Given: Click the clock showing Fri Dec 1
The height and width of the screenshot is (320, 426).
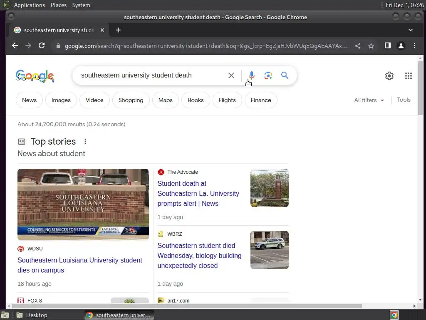Looking at the screenshot, I should coord(404,5).
